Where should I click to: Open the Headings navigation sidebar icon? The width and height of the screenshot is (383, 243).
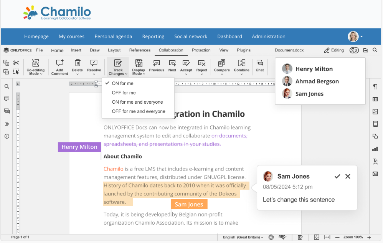coord(7,124)
